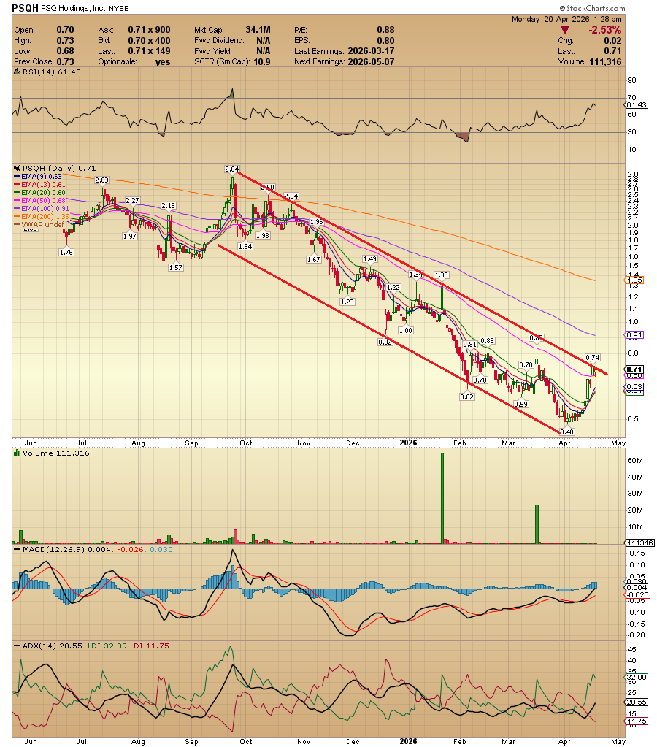
Task: Click the PSQH ticker symbol title
Action: (x=26, y=8)
